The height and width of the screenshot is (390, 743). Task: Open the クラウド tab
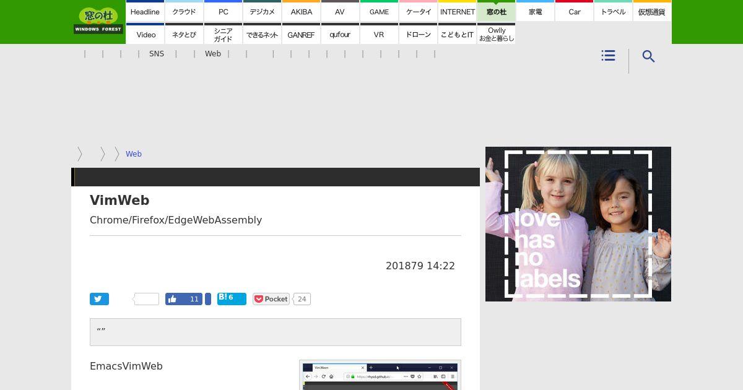(x=184, y=11)
